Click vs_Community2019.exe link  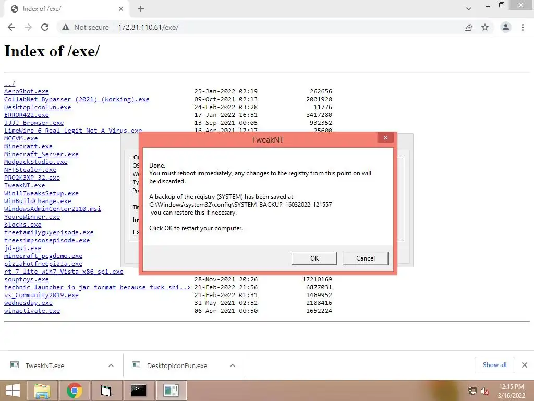pos(41,296)
